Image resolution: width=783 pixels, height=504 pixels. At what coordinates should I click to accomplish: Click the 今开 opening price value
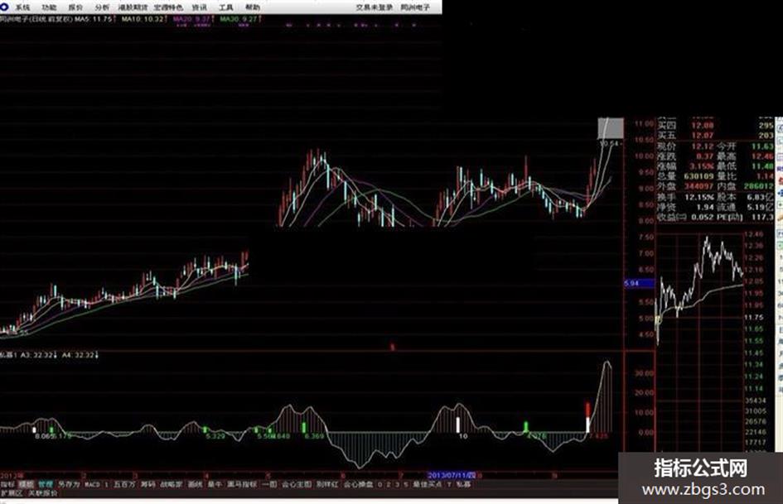(762, 146)
